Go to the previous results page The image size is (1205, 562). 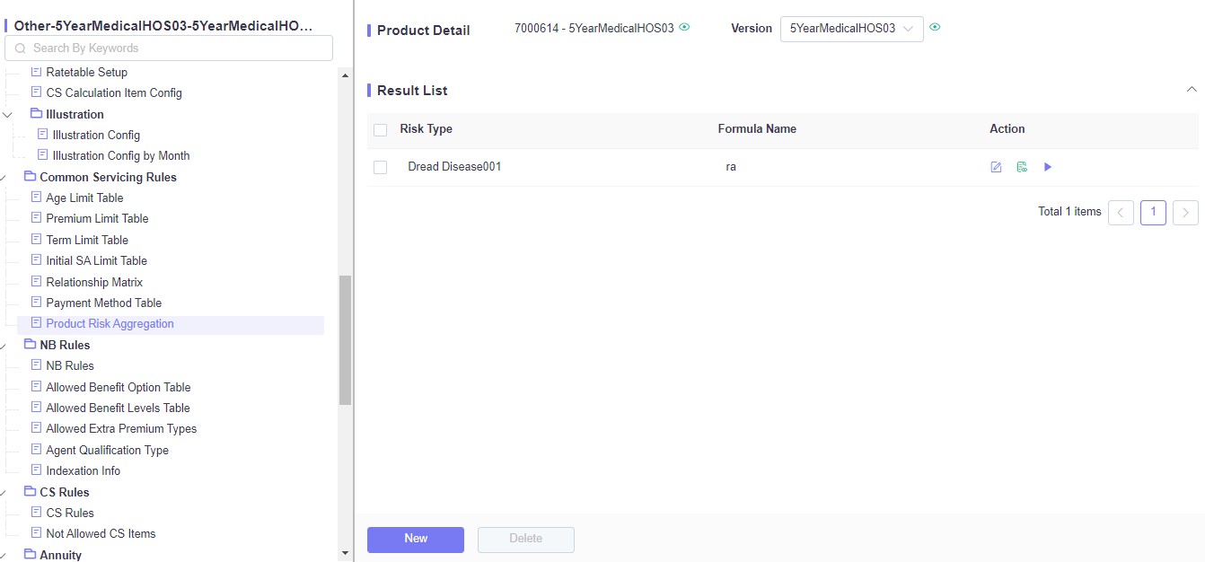pos(1121,213)
